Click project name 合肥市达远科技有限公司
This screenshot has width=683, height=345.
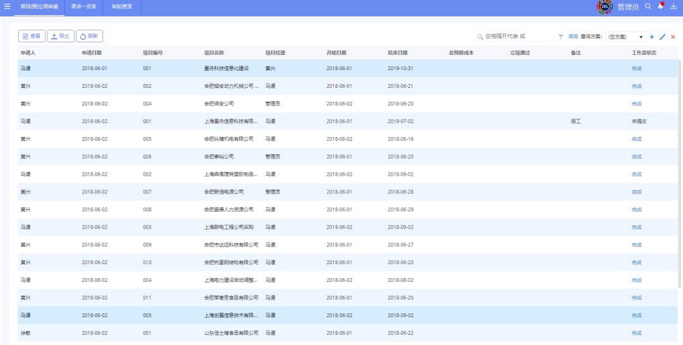point(231,245)
